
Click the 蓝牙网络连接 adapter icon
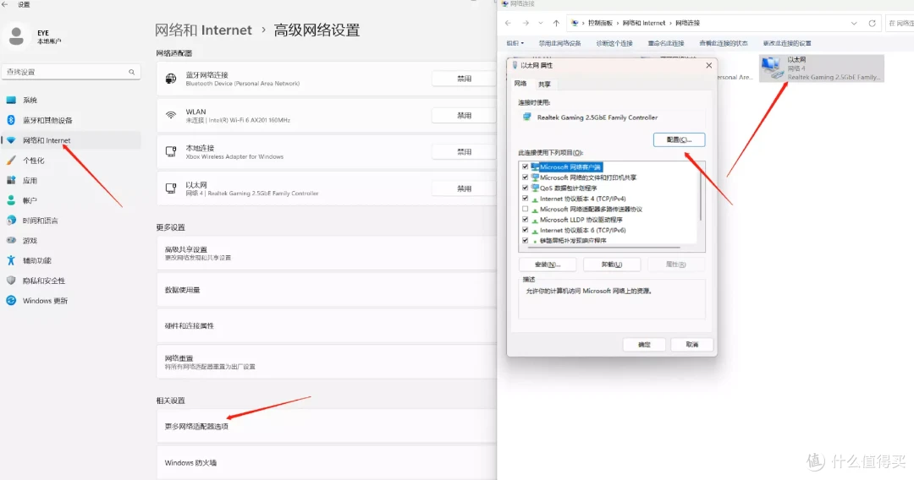tap(171, 79)
